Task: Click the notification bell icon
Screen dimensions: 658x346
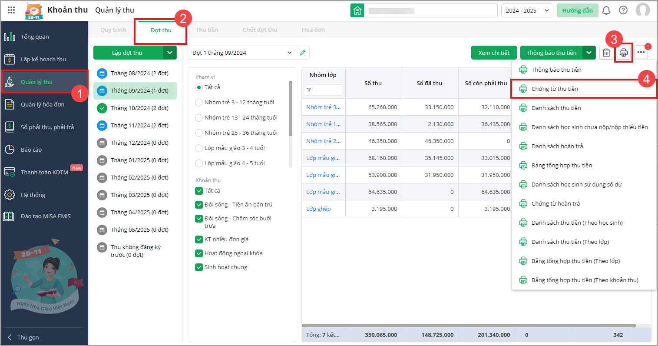Action: tap(606, 10)
